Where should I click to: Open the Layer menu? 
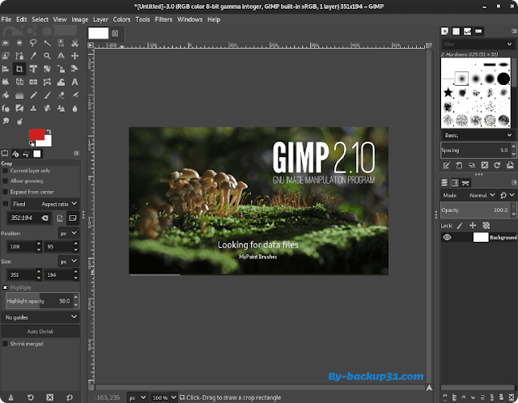[100, 19]
